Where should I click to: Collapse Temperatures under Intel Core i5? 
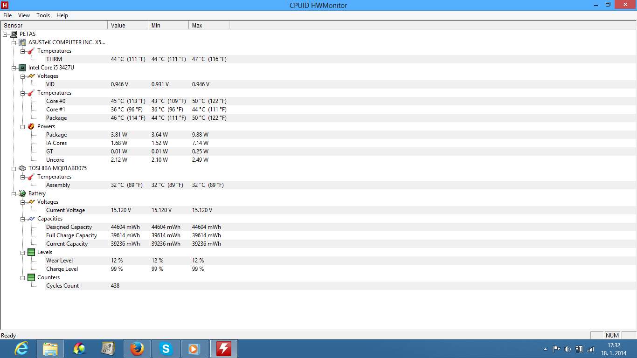point(22,93)
